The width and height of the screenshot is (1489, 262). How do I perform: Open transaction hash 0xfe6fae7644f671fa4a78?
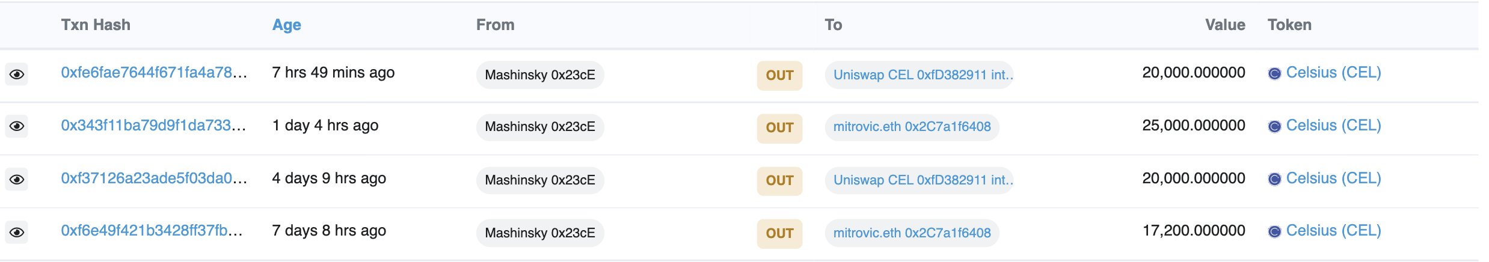[x=154, y=73]
